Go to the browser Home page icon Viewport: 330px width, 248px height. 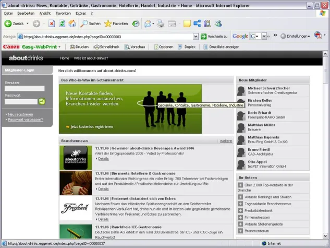pyautogui.click(x=72, y=23)
